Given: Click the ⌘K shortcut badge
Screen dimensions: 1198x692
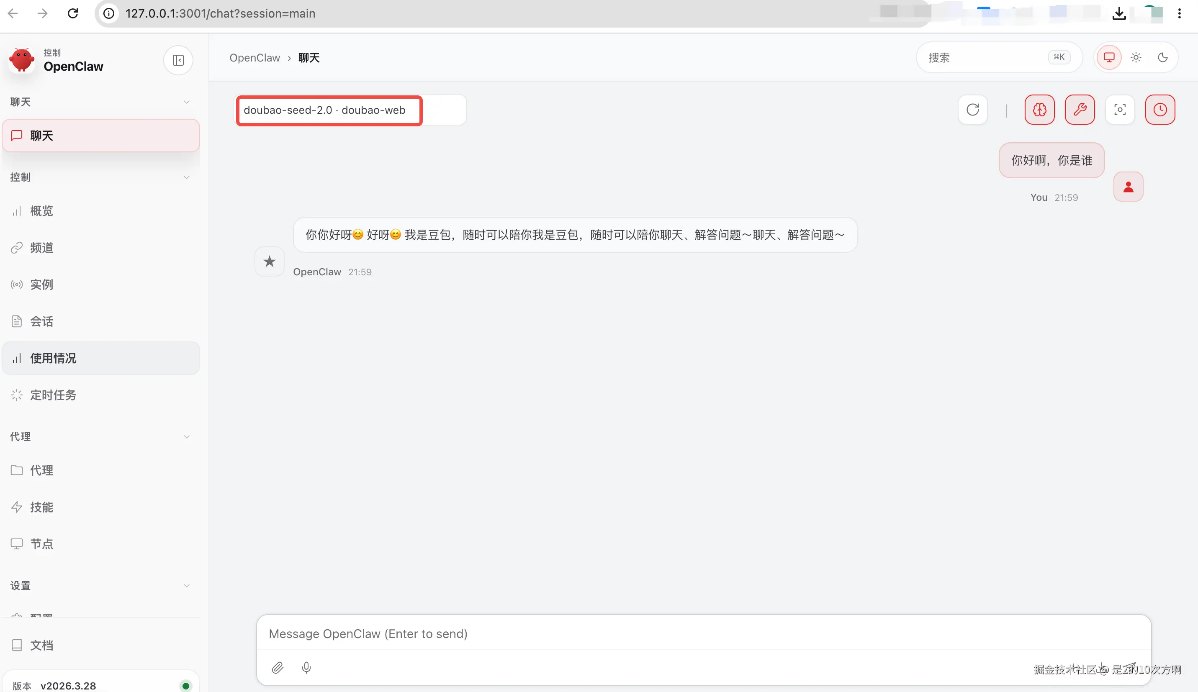Looking at the screenshot, I should point(1059,57).
